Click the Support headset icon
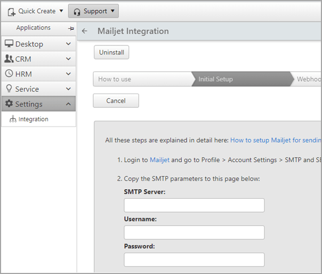Screen dimensions: 322x274 coord(77,12)
